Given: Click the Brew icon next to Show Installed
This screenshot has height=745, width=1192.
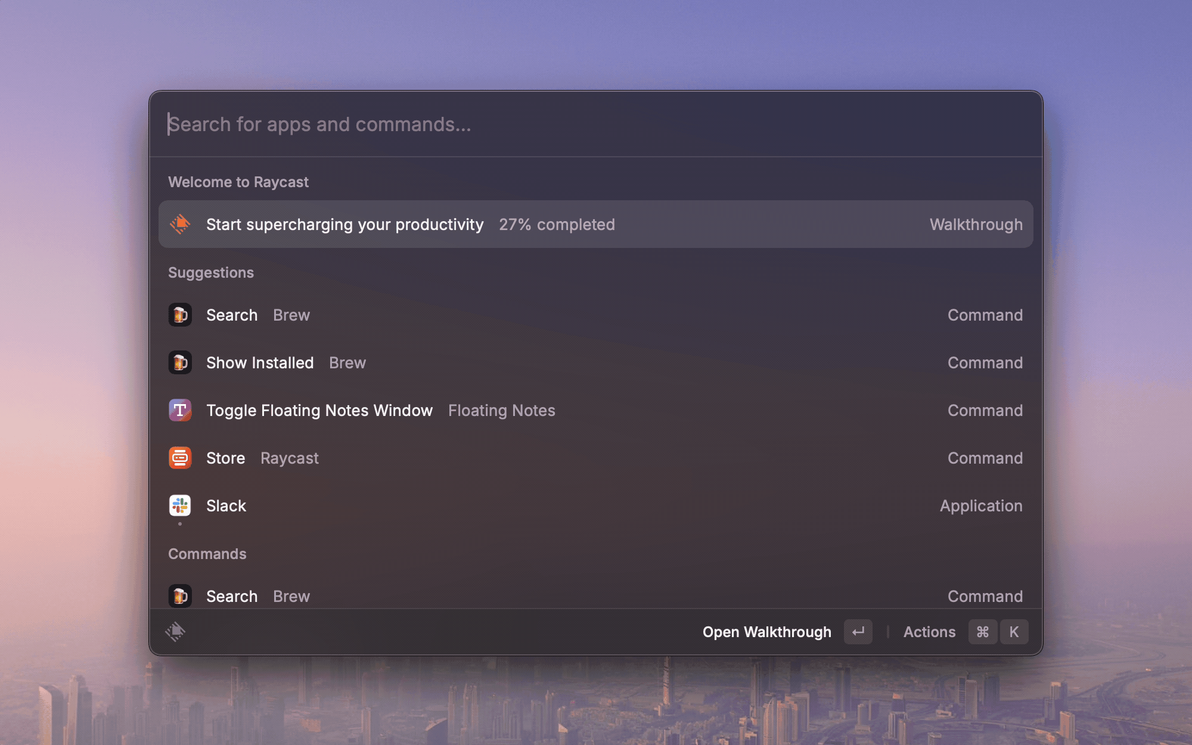Looking at the screenshot, I should pyautogui.click(x=180, y=362).
